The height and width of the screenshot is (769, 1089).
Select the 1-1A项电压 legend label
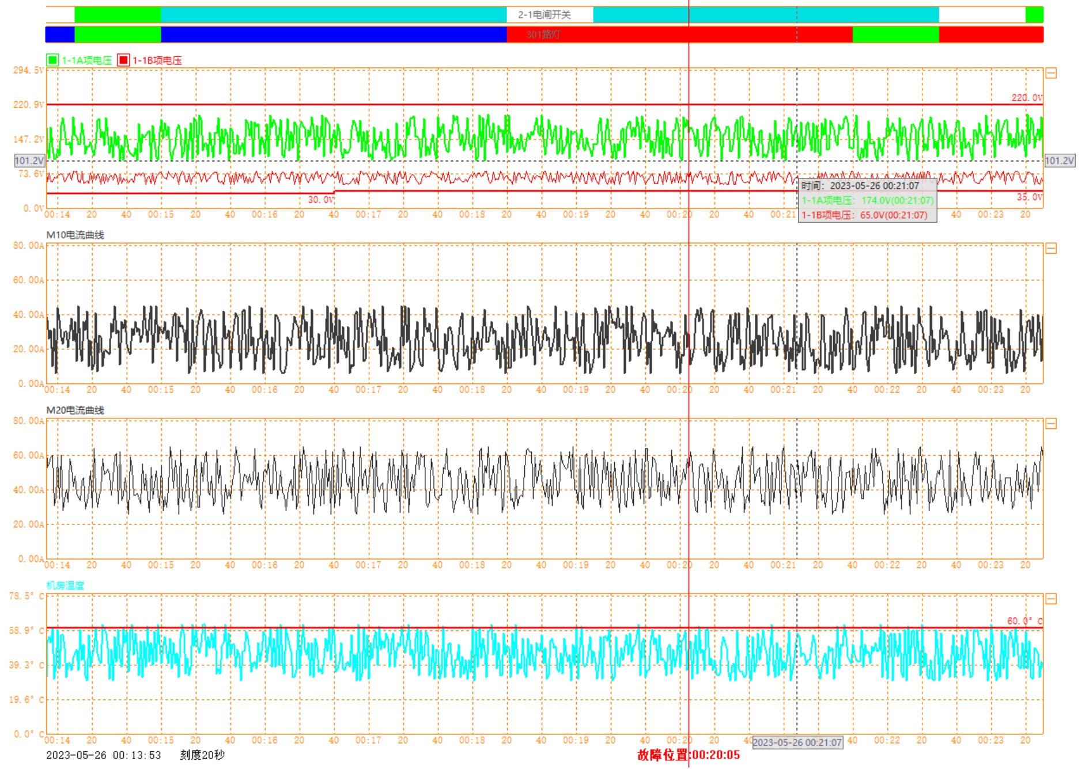87,60
